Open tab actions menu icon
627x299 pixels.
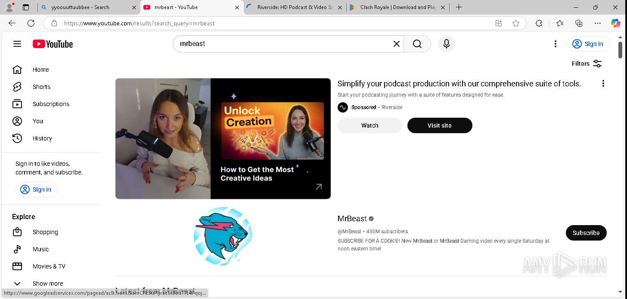point(26,7)
